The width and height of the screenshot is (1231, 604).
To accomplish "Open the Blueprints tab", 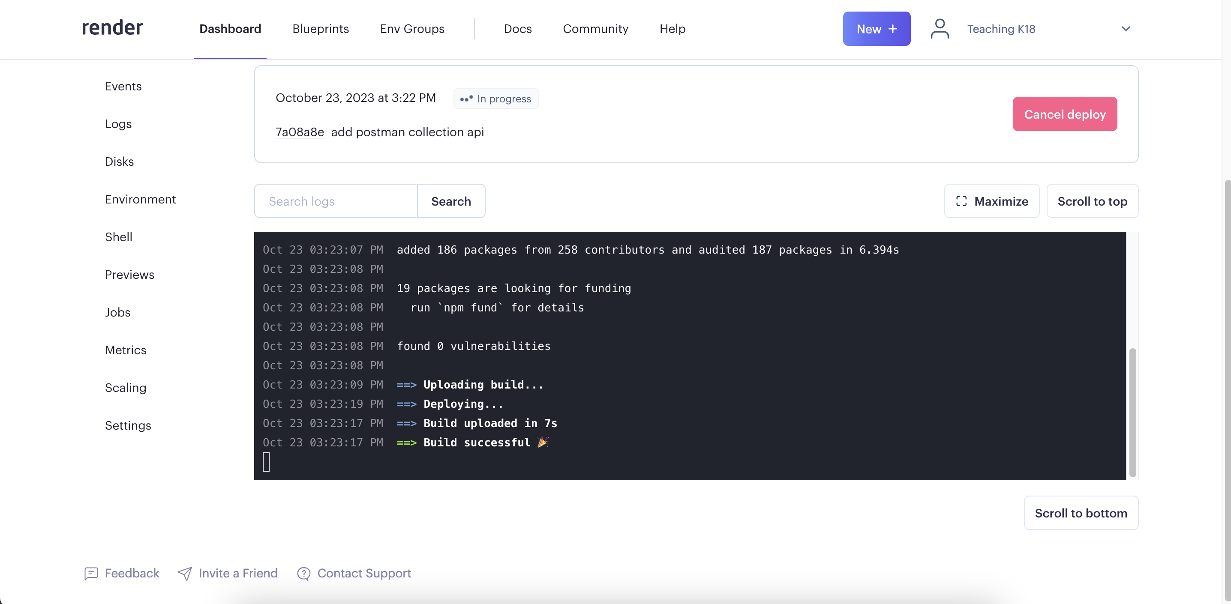I will pos(320,29).
